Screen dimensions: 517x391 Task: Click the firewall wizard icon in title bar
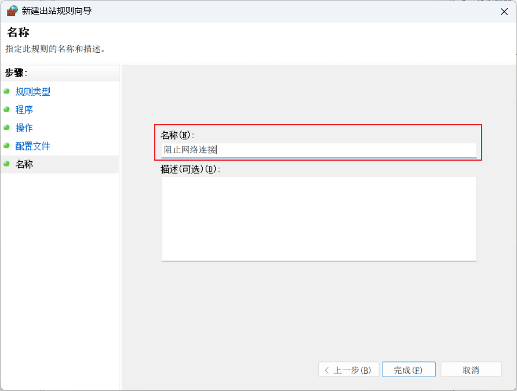[12, 11]
